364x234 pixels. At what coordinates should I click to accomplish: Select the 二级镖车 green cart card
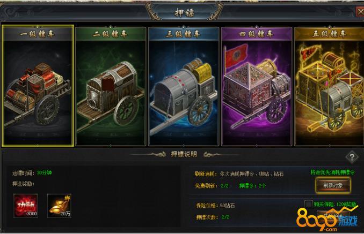pos(111,86)
